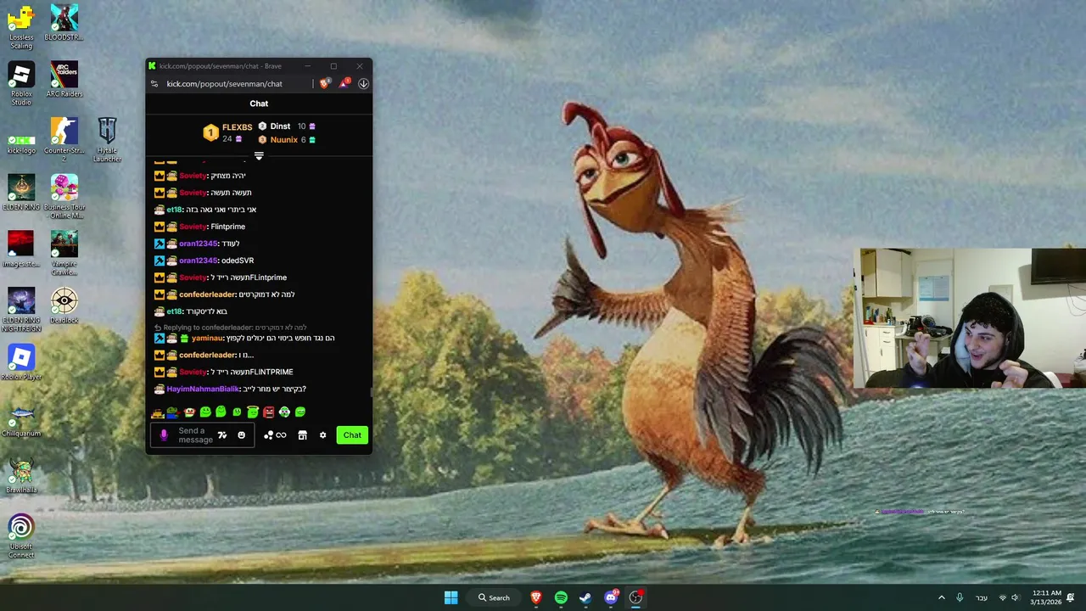Image resolution: width=1086 pixels, height=611 pixels.
Task: Click the webcam overlay of streamer
Action: [970, 318]
